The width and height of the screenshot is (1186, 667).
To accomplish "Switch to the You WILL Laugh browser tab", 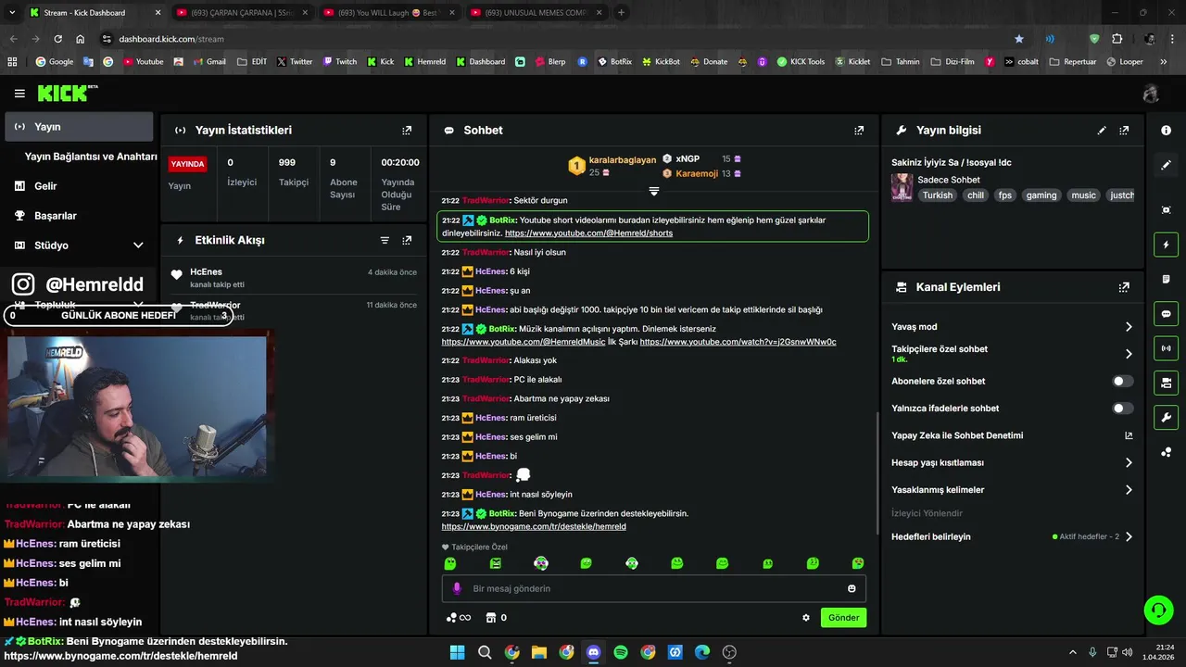I will pos(387,13).
